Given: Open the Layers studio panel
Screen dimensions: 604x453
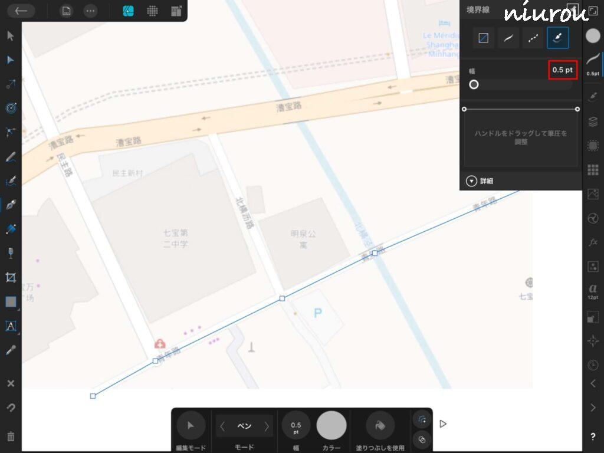Looking at the screenshot, I should (x=593, y=122).
